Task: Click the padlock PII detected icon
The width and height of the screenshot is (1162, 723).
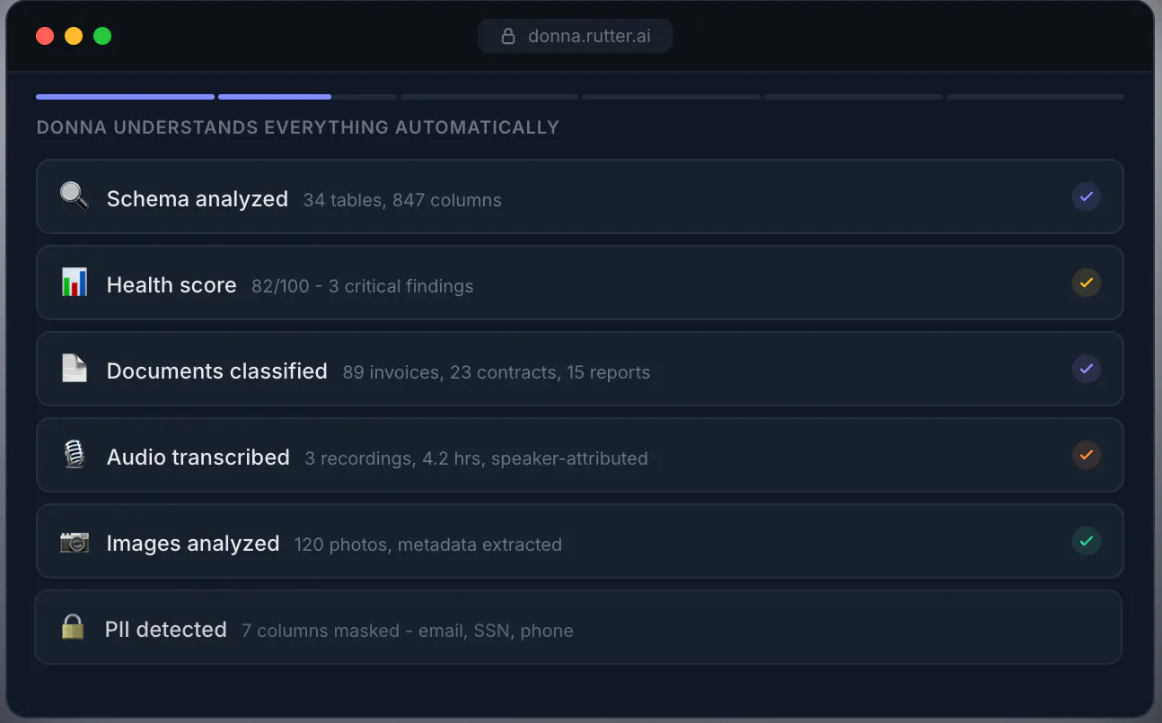Action: click(x=73, y=627)
